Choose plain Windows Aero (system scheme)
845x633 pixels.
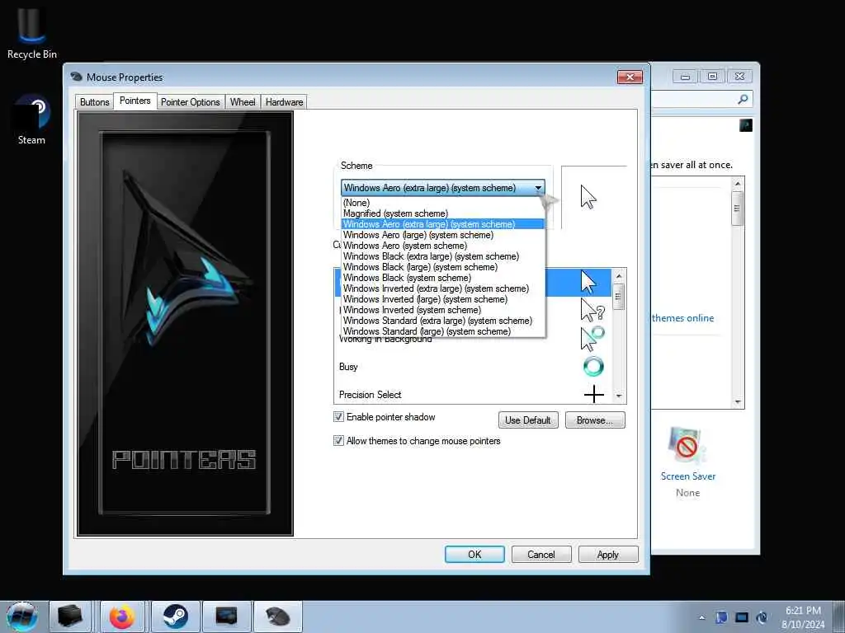coord(443,246)
